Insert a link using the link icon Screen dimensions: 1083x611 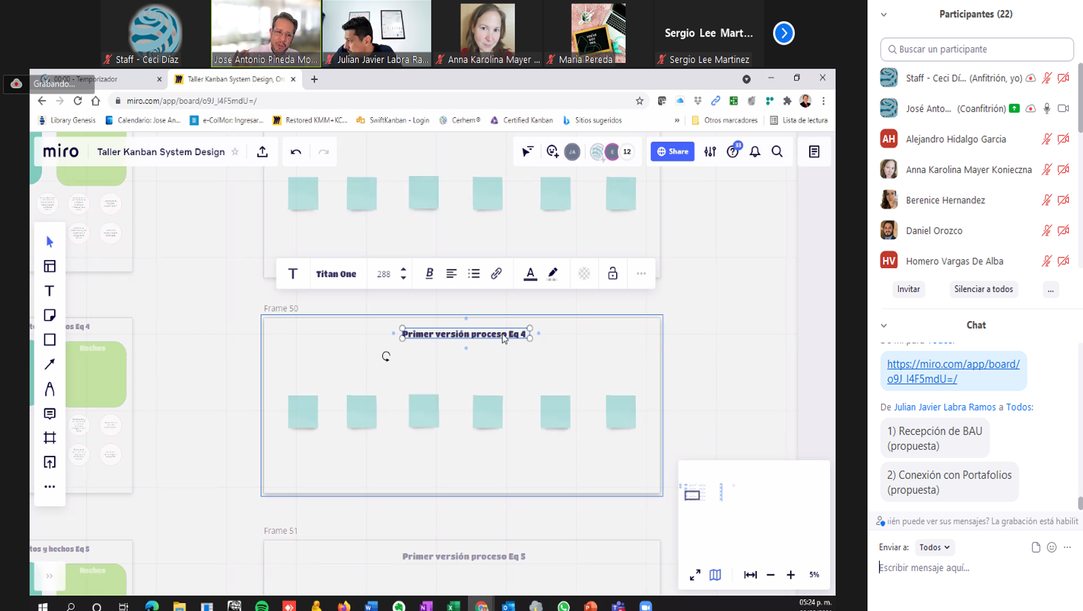click(496, 274)
